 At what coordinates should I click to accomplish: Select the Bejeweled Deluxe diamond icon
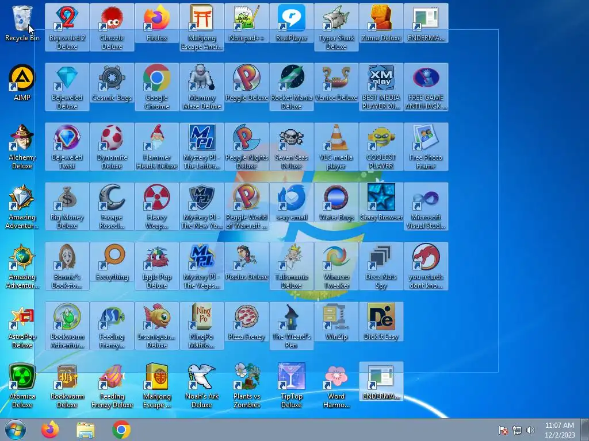[67, 87]
